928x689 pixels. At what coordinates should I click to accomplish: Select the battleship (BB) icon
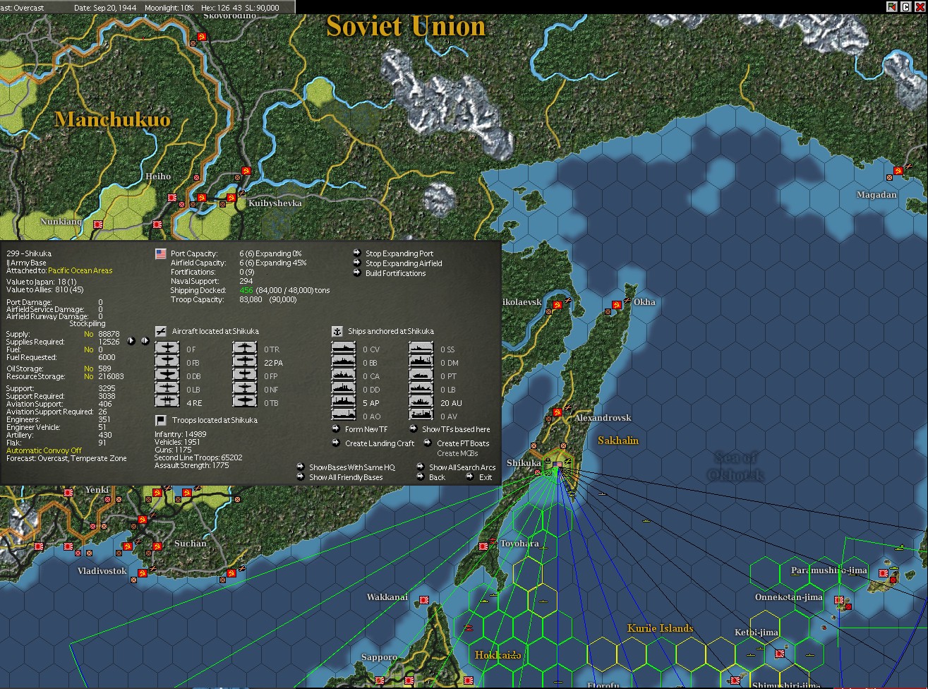point(344,362)
